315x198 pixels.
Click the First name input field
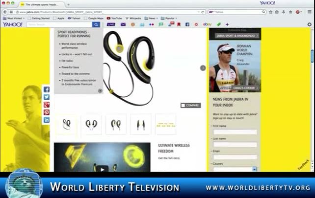point(235,132)
